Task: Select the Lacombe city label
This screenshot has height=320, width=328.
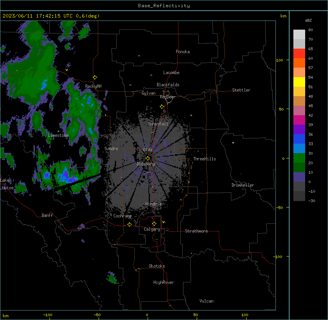Action: (171, 73)
